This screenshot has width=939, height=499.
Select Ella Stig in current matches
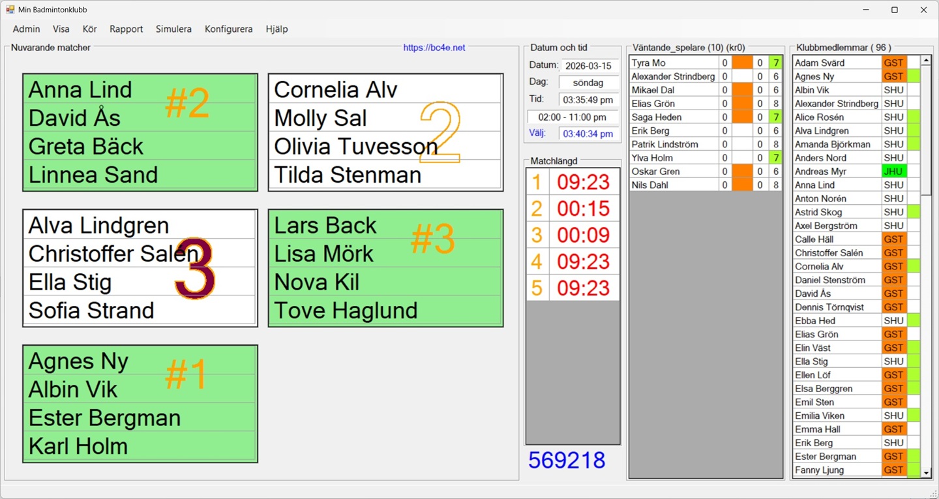tap(140, 282)
